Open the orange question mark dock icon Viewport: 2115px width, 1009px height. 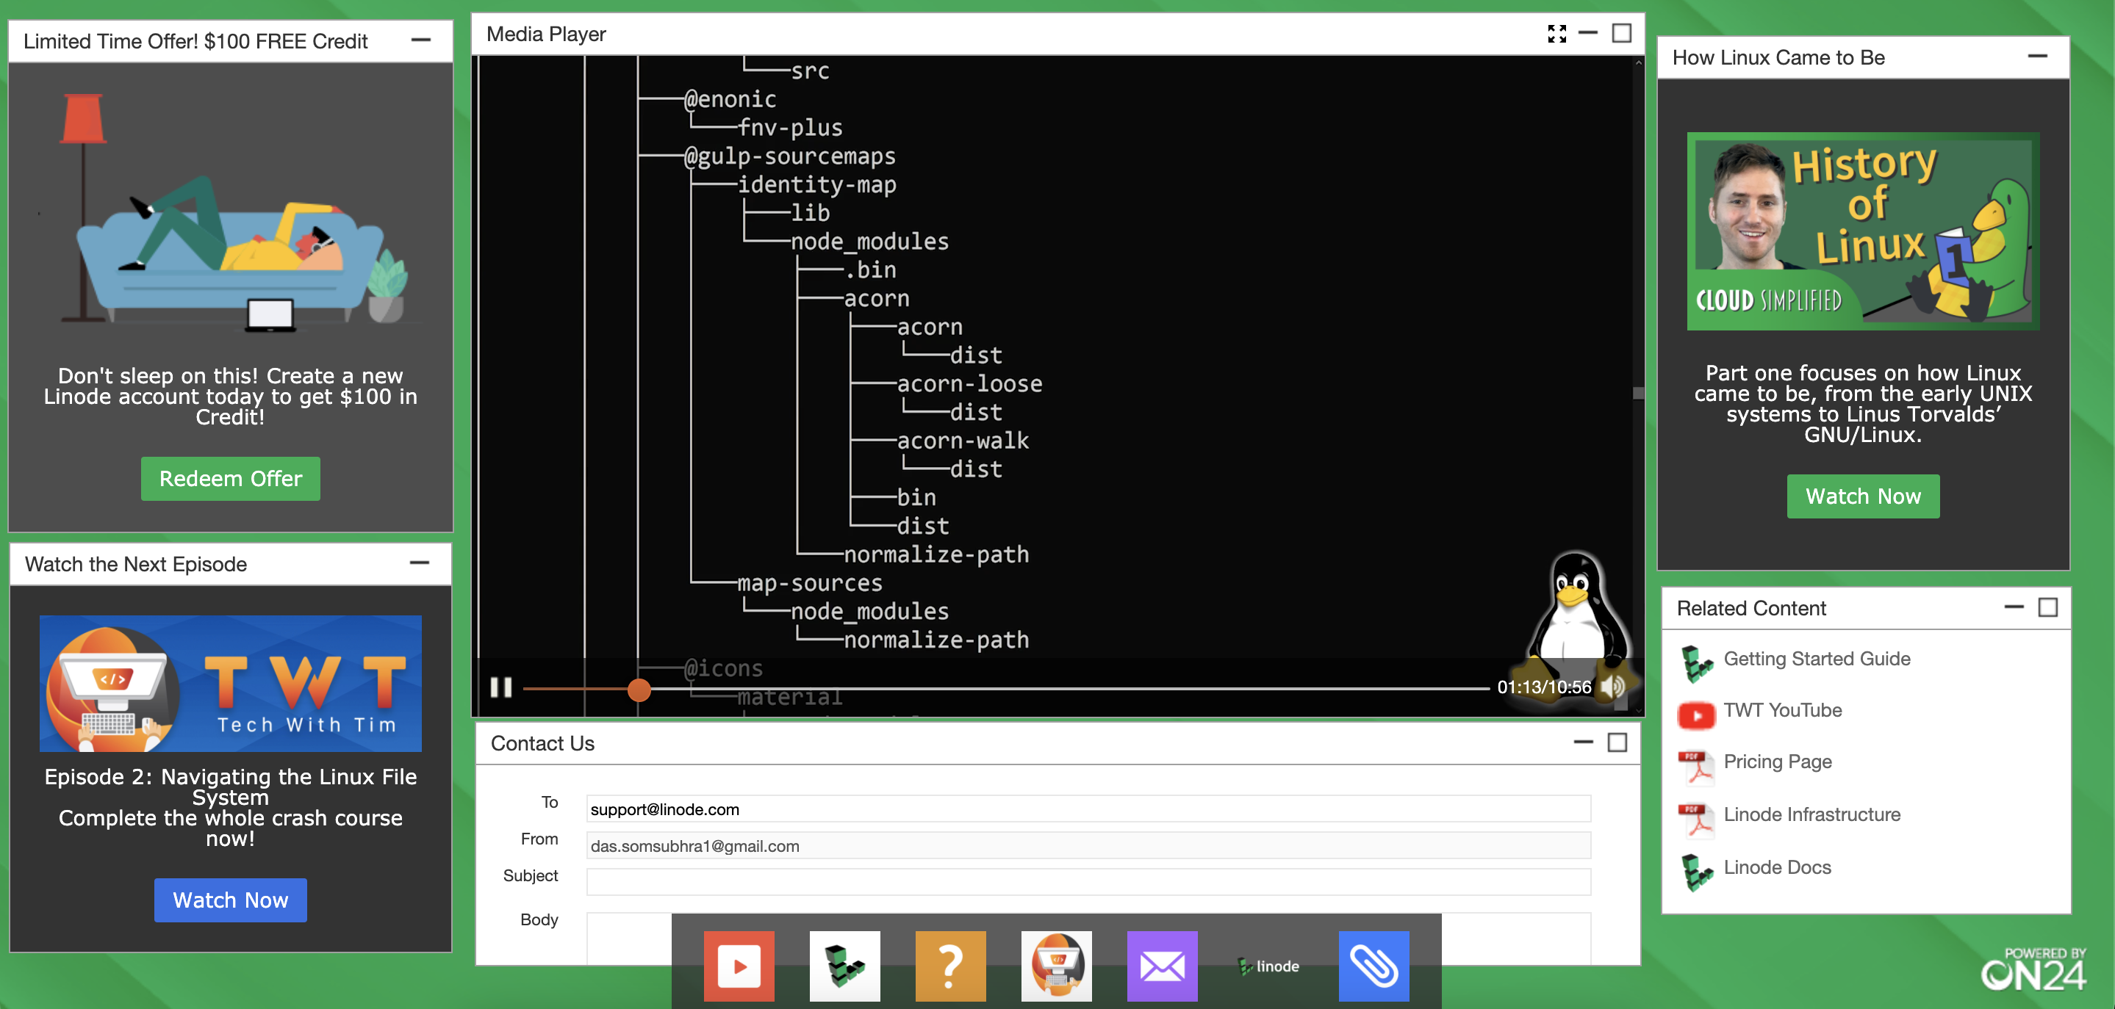[x=950, y=966]
